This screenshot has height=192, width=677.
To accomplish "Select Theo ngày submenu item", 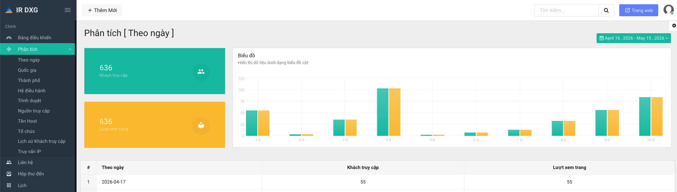I will [29, 60].
